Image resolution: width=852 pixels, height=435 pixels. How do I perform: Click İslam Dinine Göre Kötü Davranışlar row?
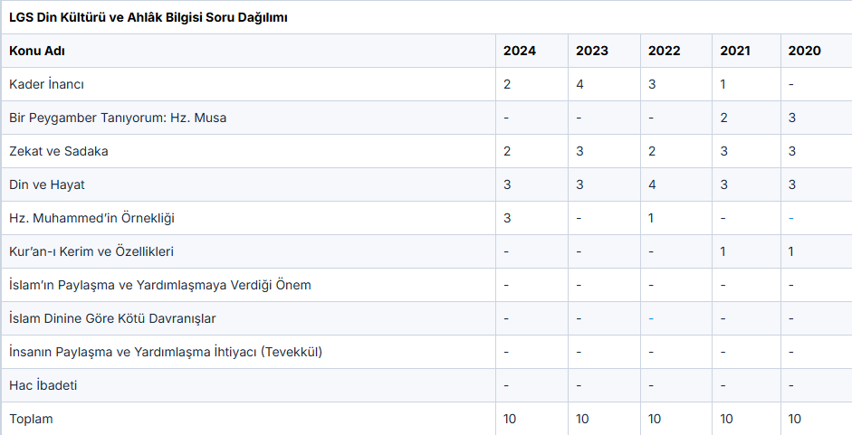pyautogui.click(x=112, y=318)
